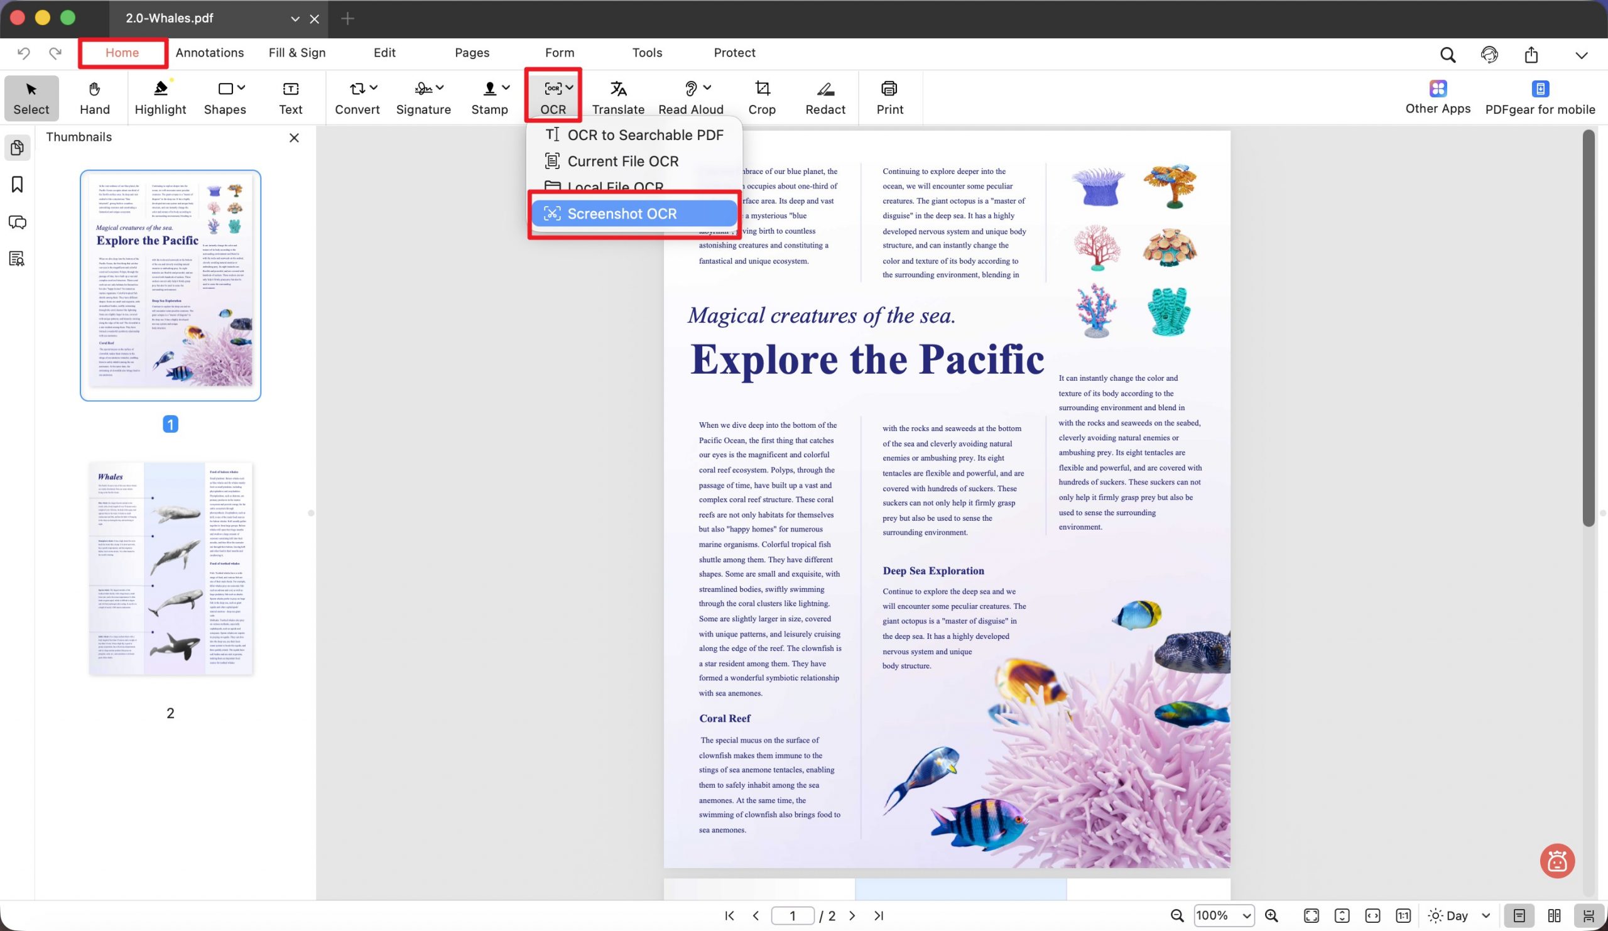Open the search results sidebar panel

point(17,258)
